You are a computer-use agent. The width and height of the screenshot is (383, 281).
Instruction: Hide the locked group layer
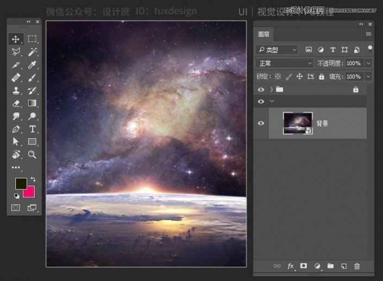[x=261, y=90]
